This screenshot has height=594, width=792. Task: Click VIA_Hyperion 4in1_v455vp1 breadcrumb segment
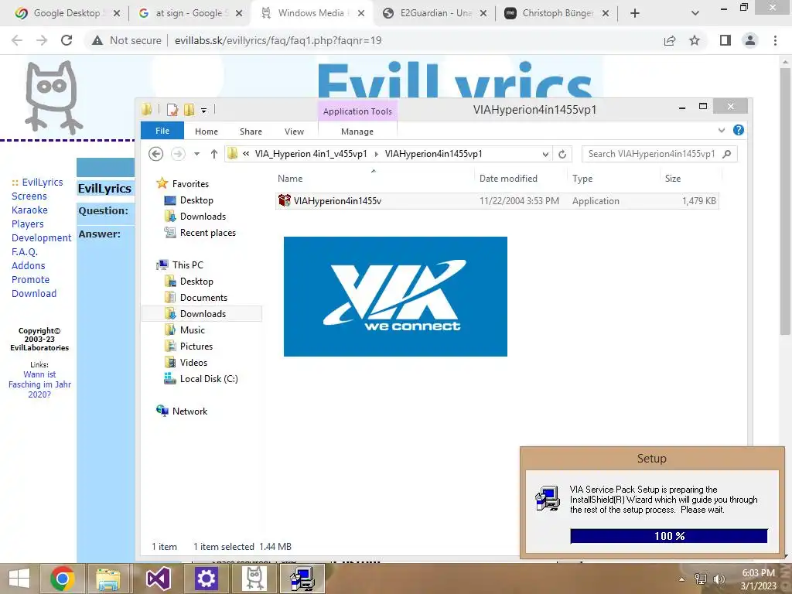(x=311, y=154)
